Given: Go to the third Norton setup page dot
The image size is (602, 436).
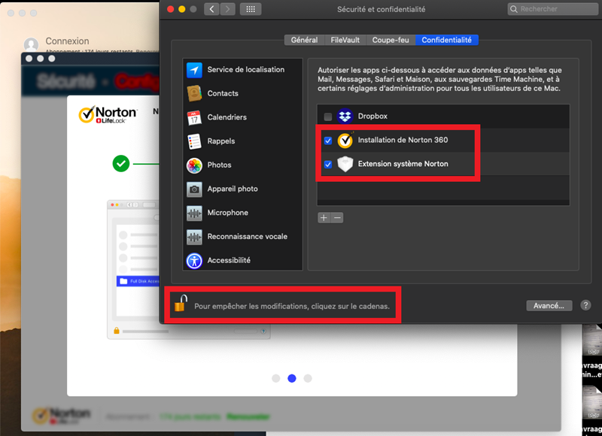Looking at the screenshot, I should point(308,378).
